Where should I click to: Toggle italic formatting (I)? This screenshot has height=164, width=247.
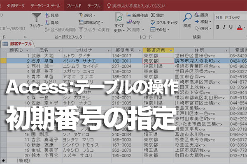[224, 27]
